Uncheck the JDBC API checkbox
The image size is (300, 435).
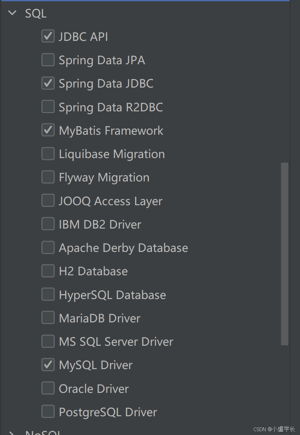(x=48, y=36)
